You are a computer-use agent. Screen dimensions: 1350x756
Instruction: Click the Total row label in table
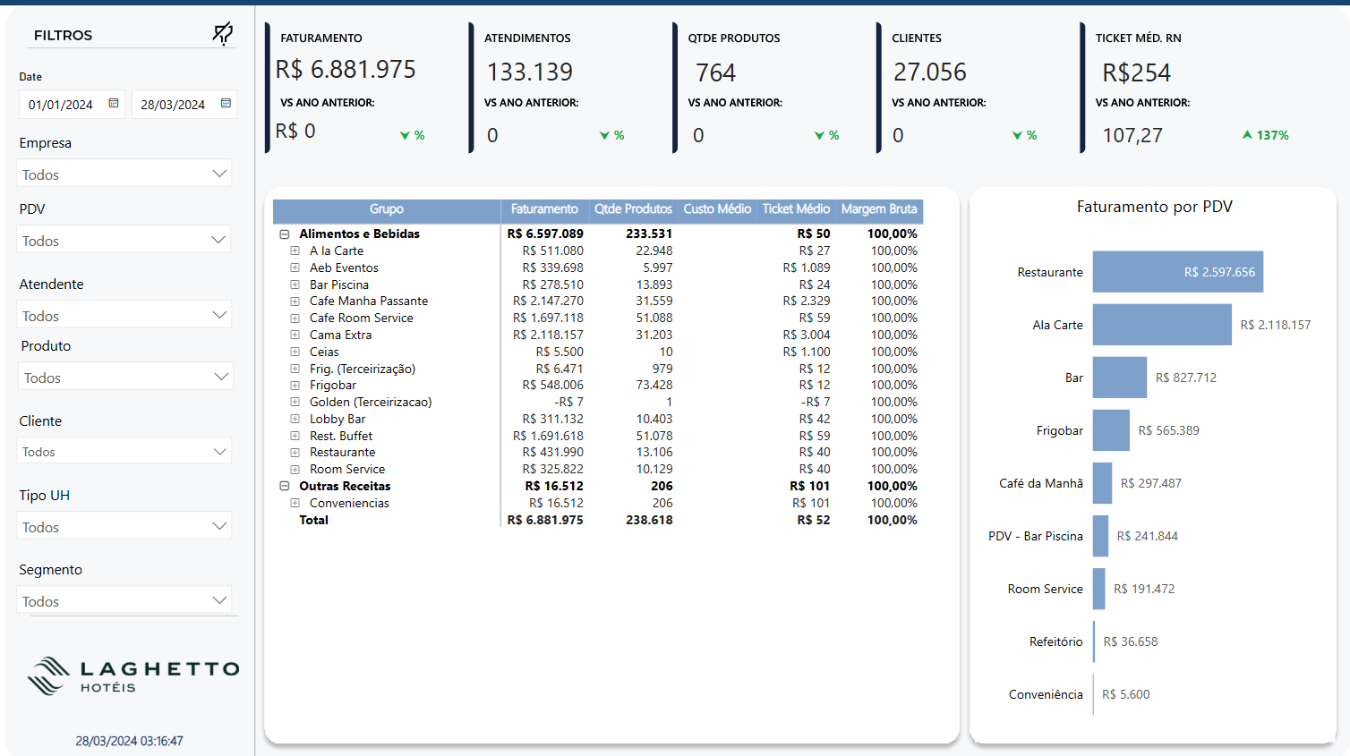pyautogui.click(x=313, y=520)
